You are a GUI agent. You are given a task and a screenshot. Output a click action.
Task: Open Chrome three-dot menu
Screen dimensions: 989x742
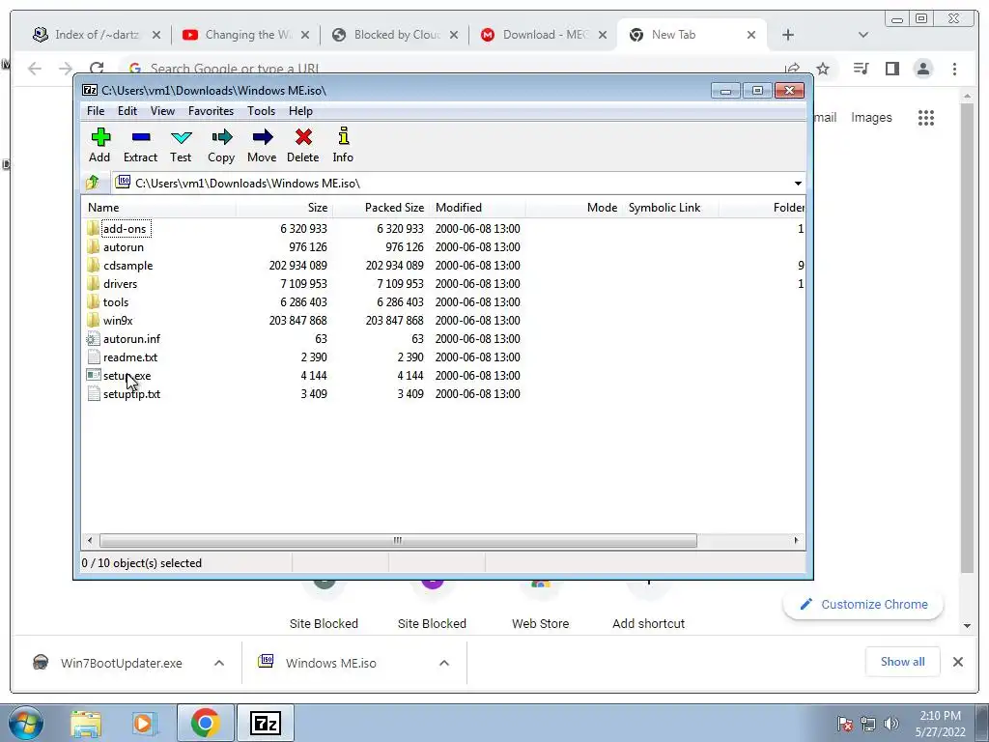(x=954, y=69)
